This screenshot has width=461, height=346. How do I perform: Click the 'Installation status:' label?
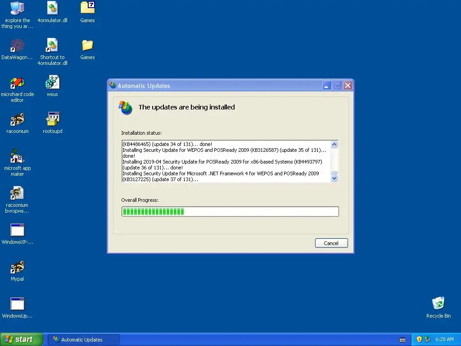click(141, 133)
